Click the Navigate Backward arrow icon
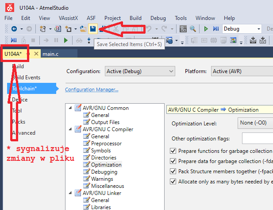 (x=14, y=29)
